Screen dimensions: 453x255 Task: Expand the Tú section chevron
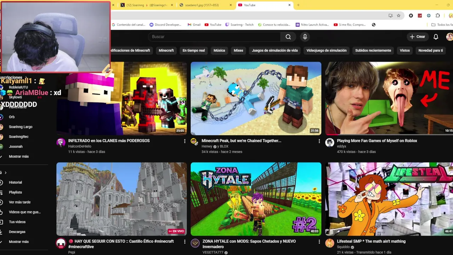tap(5, 173)
